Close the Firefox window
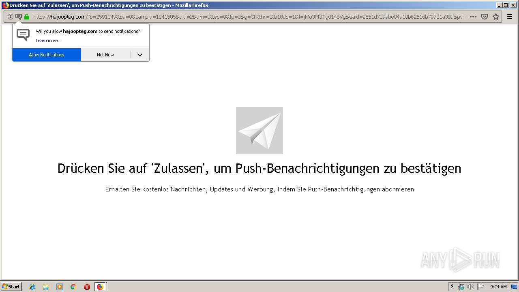 point(513,5)
